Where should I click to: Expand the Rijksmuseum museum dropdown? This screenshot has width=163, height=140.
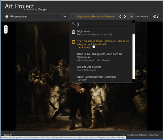point(65,17)
